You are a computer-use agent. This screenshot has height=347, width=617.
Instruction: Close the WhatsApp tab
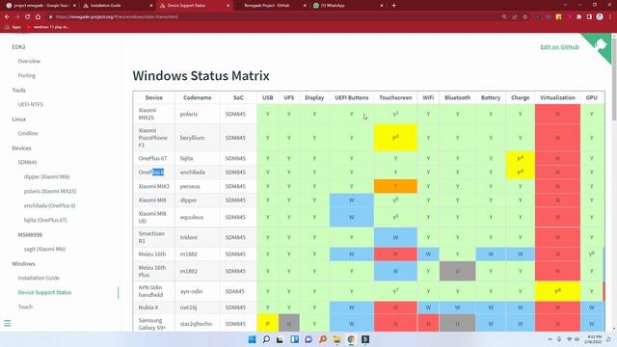click(x=382, y=6)
